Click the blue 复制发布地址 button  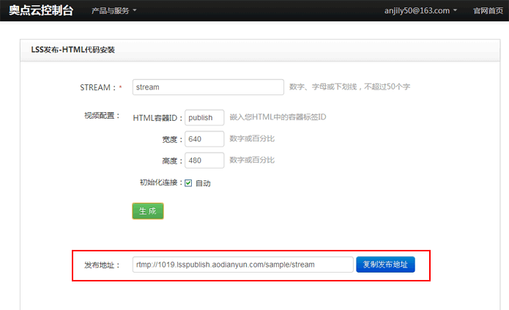tap(385, 265)
